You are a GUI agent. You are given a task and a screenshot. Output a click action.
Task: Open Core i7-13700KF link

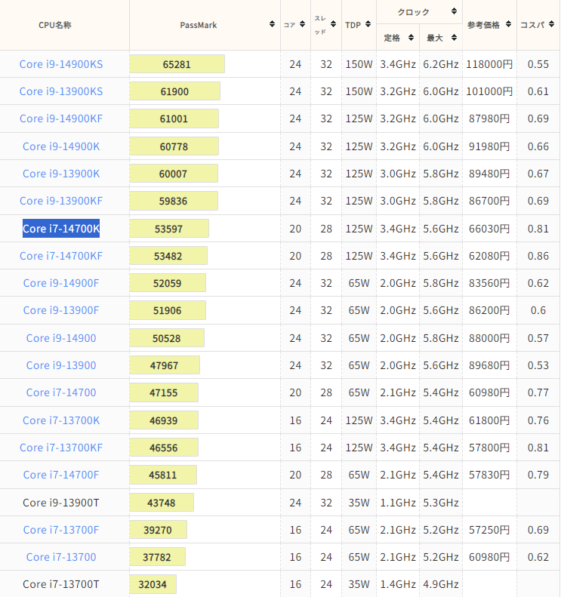(x=61, y=448)
